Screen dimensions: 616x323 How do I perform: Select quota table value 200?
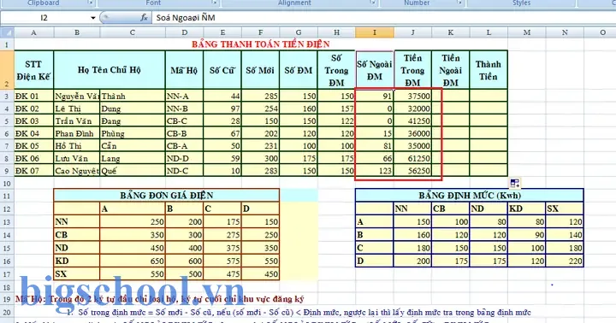[x=412, y=261]
